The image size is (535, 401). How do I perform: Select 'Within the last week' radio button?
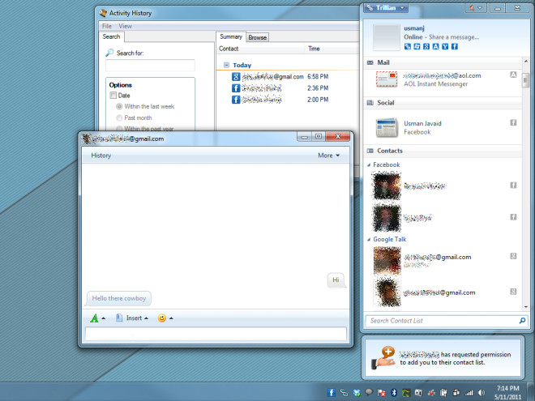click(119, 106)
